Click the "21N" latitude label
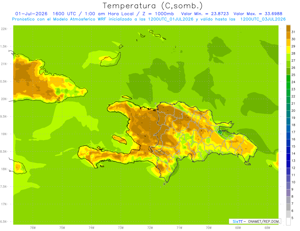This screenshot has height=231, width=300. coord(3,64)
